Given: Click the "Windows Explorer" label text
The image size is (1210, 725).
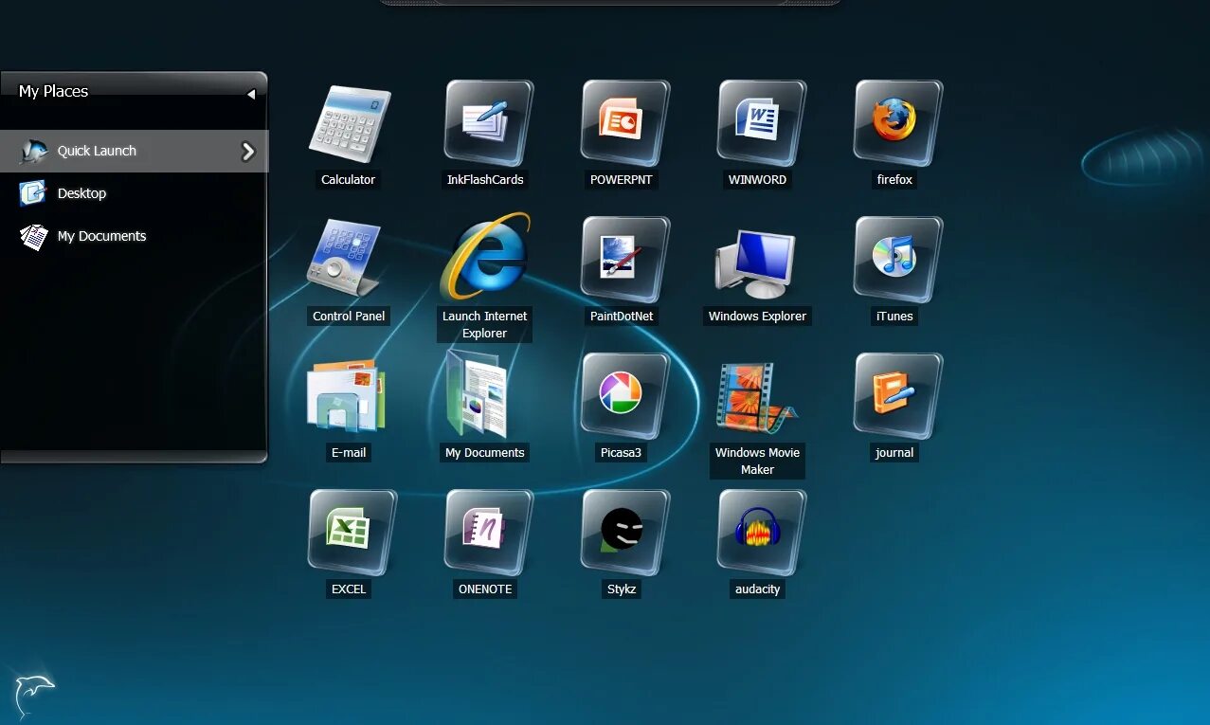Looking at the screenshot, I should click(x=758, y=316).
